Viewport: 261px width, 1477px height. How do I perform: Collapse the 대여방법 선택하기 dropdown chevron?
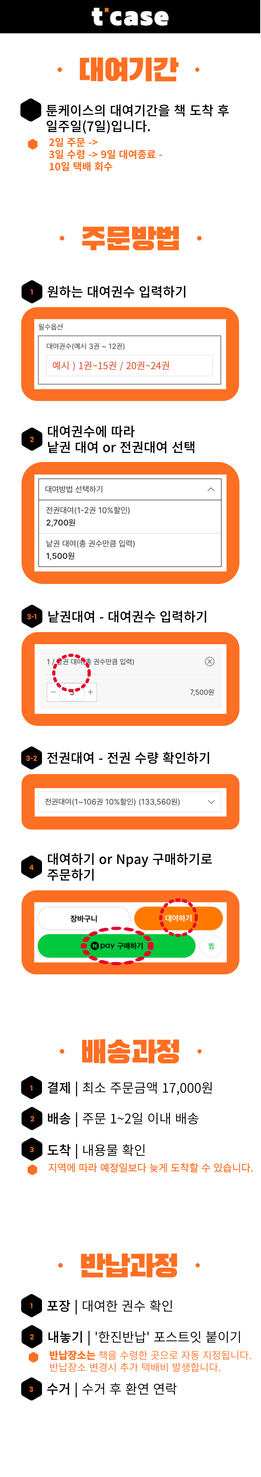pos(211,489)
